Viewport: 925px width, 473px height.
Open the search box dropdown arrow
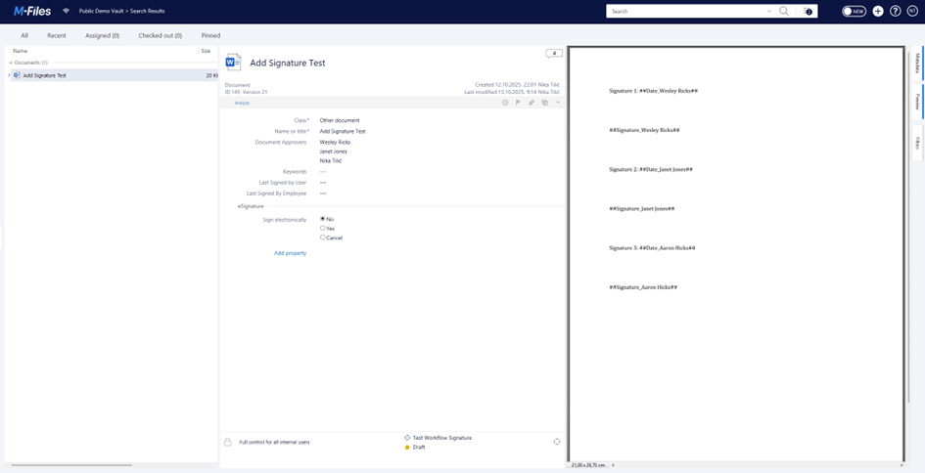tap(768, 12)
